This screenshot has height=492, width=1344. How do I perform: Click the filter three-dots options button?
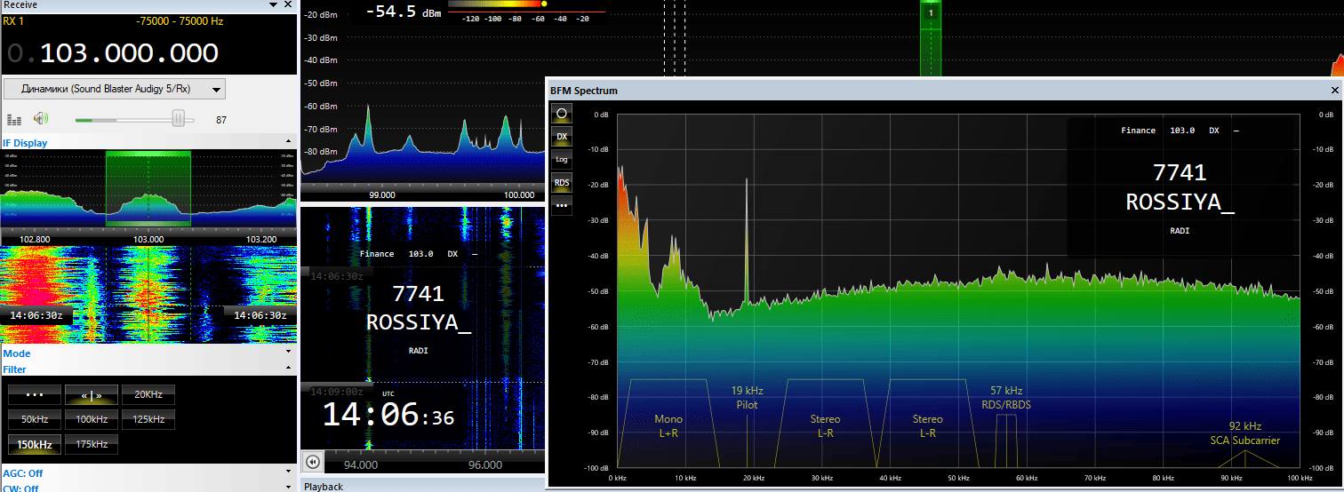(35, 394)
